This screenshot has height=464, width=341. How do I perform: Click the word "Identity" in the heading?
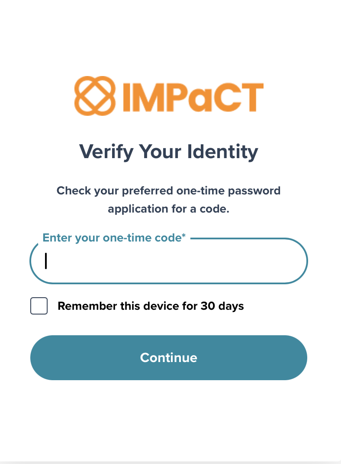coord(223,152)
